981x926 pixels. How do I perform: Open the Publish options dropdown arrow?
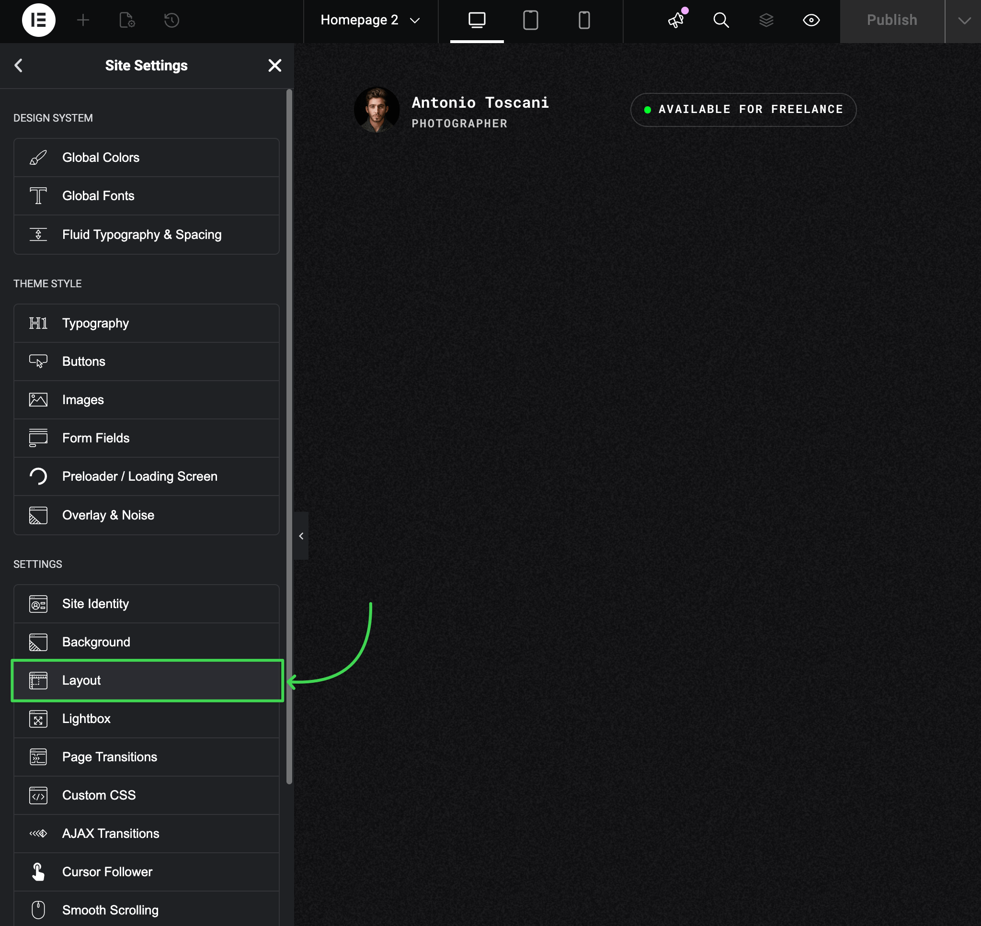pos(963,20)
